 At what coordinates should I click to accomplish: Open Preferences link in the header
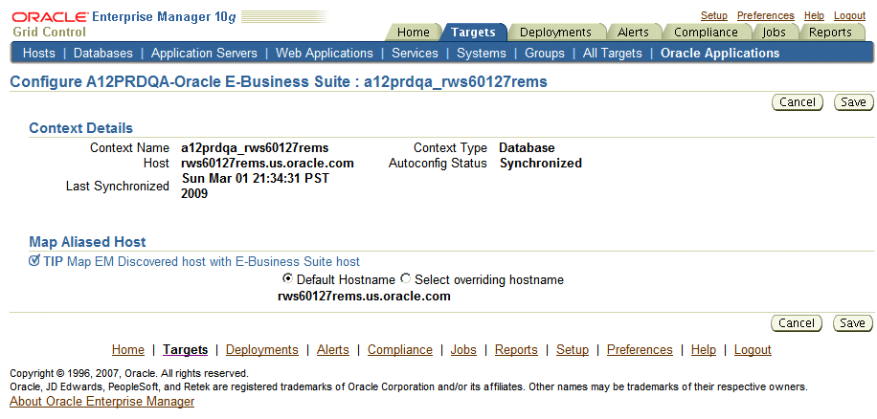pyautogui.click(x=766, y=15)
